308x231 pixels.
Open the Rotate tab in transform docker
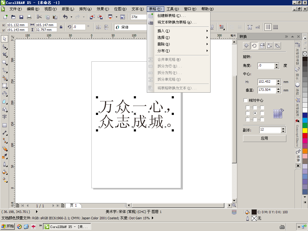pos(254,46)
